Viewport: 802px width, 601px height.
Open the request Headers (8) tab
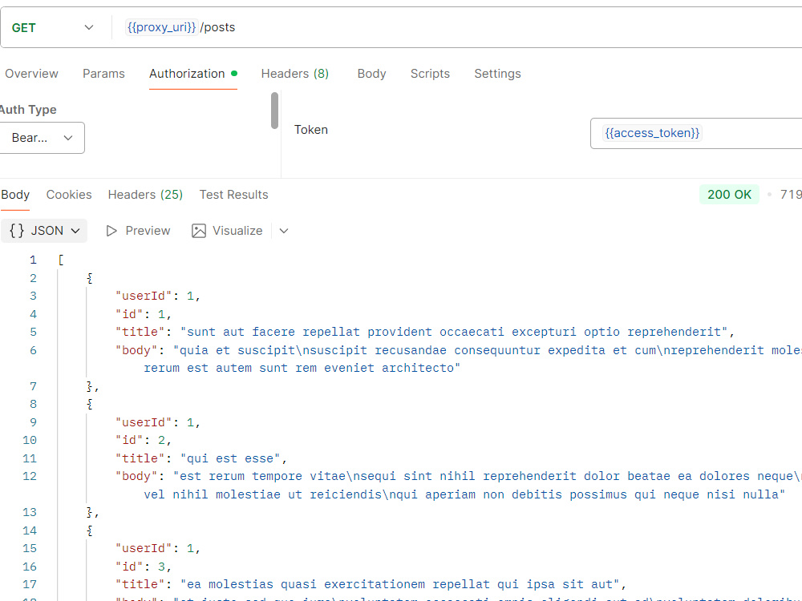[294, 74]
